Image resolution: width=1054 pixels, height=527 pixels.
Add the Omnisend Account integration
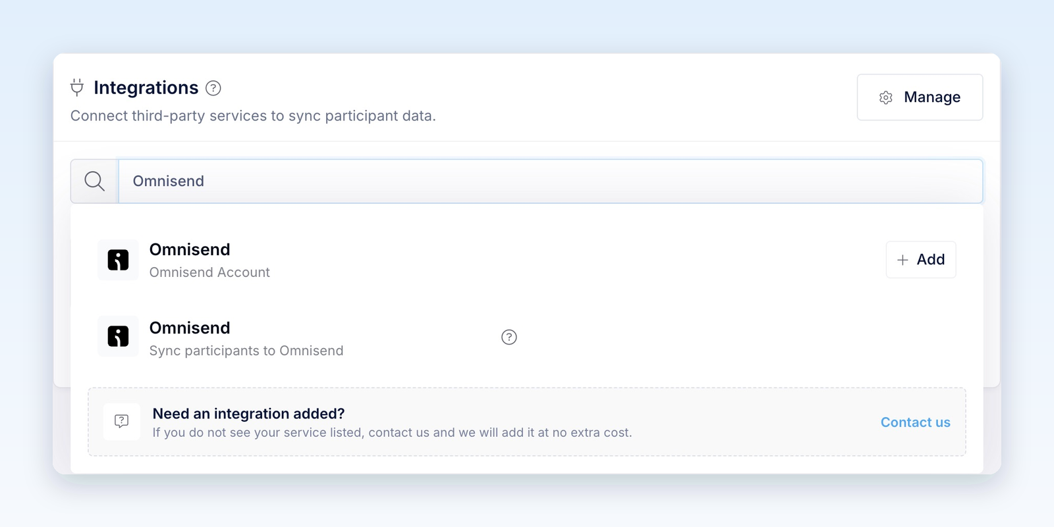[x=921, y=260]
